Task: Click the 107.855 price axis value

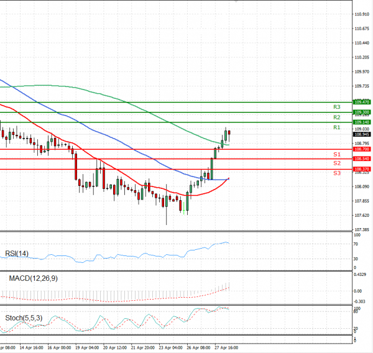Action: click(x=362, y=201)
